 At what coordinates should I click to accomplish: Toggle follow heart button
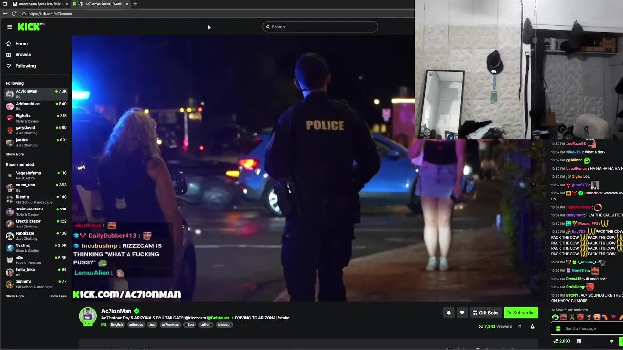[462, 313]
